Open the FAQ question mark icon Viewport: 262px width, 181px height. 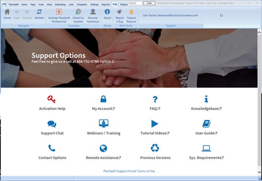point(155,99)
